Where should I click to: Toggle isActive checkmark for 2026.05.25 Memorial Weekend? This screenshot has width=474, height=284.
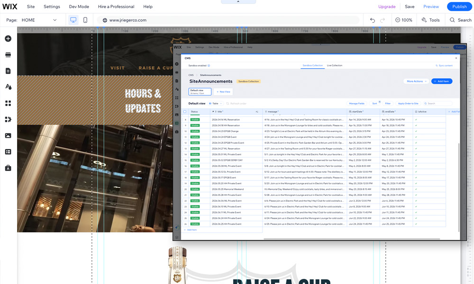click(x=416, y=189)
